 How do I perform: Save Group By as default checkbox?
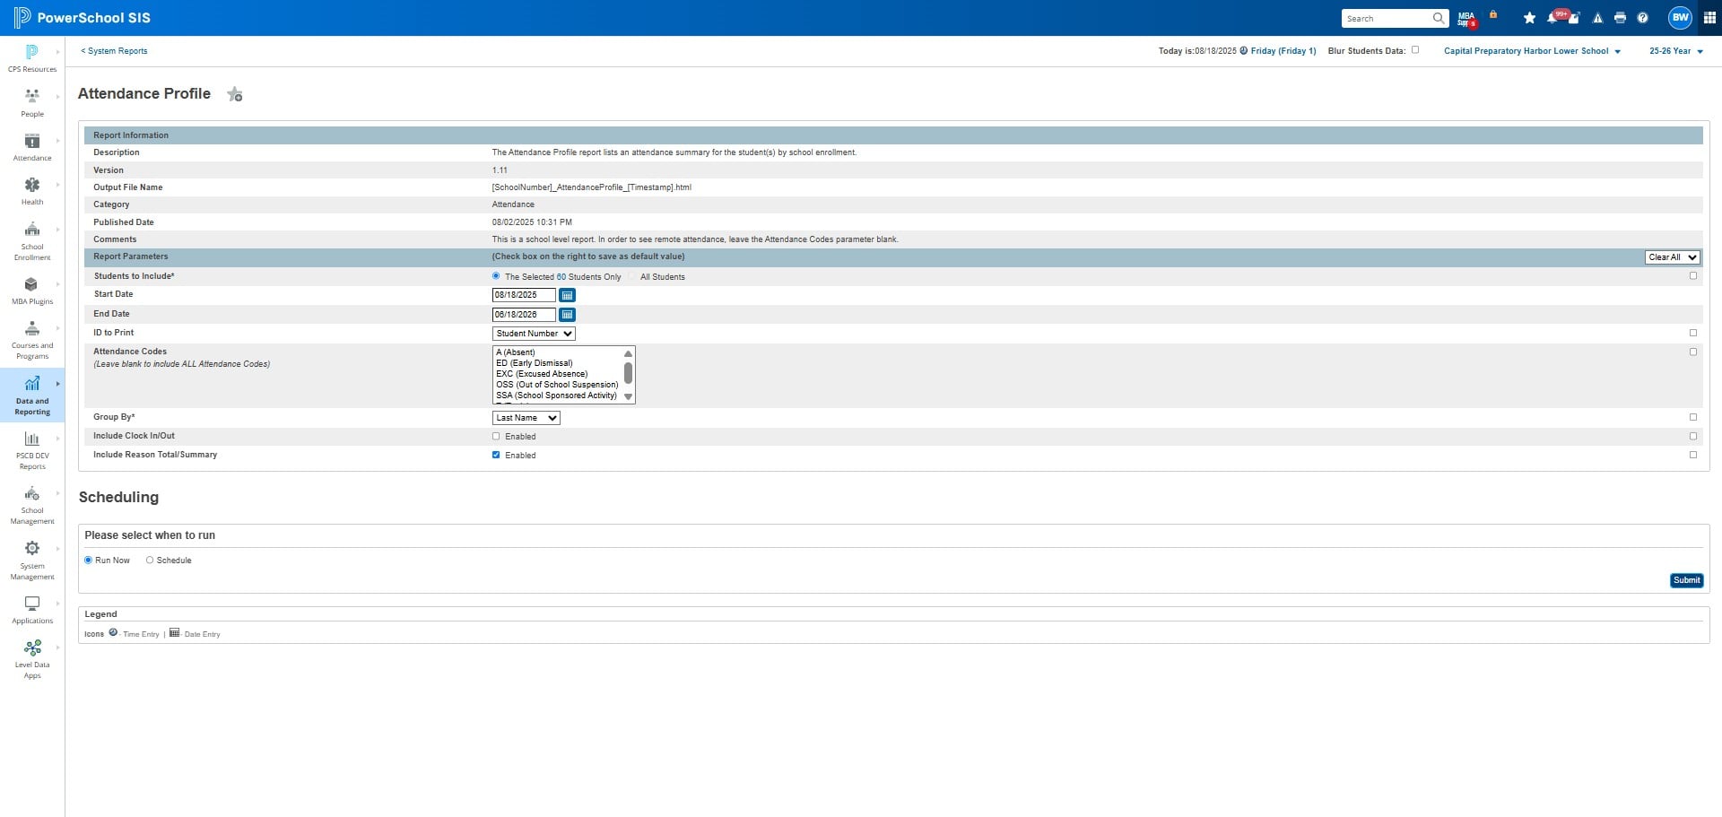[1693, 417]
